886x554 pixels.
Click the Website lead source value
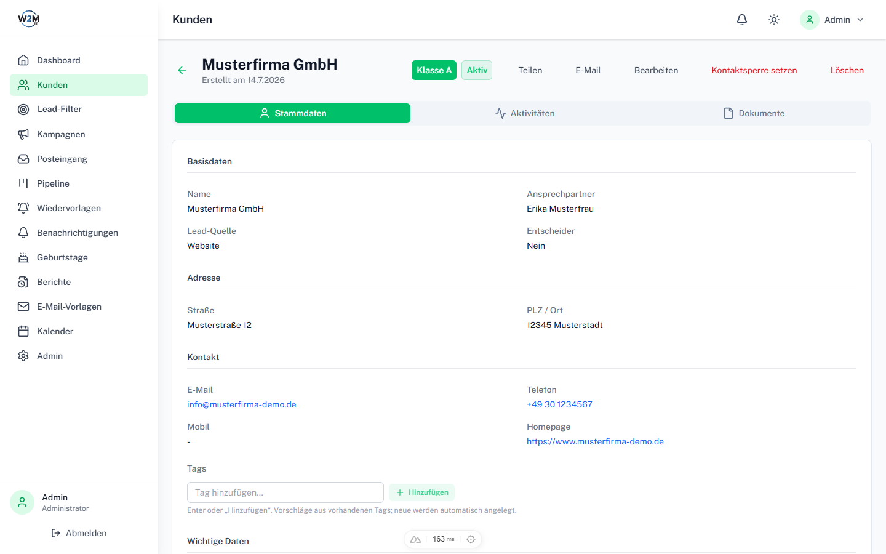pos(203,246)
